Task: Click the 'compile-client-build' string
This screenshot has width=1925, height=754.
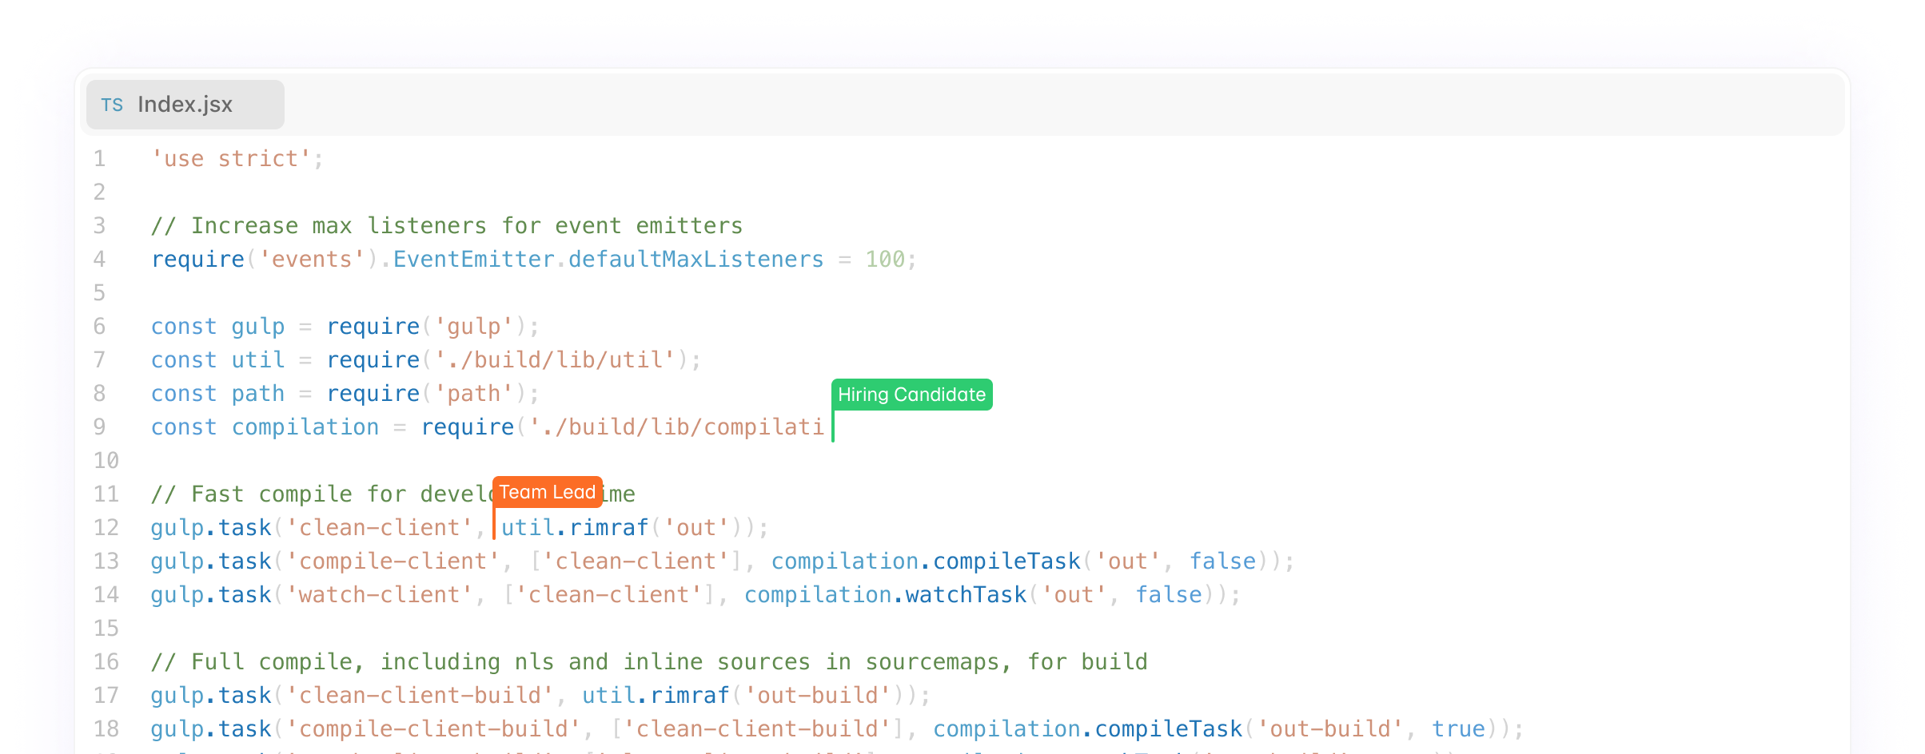Action: pos(433,729)
